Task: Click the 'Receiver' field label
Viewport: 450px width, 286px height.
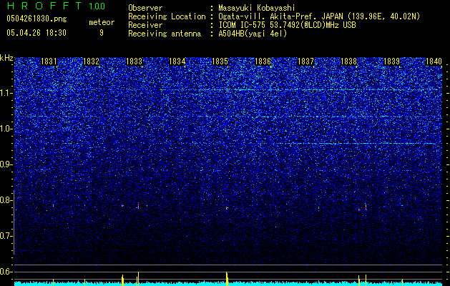Action: [145, 25]
